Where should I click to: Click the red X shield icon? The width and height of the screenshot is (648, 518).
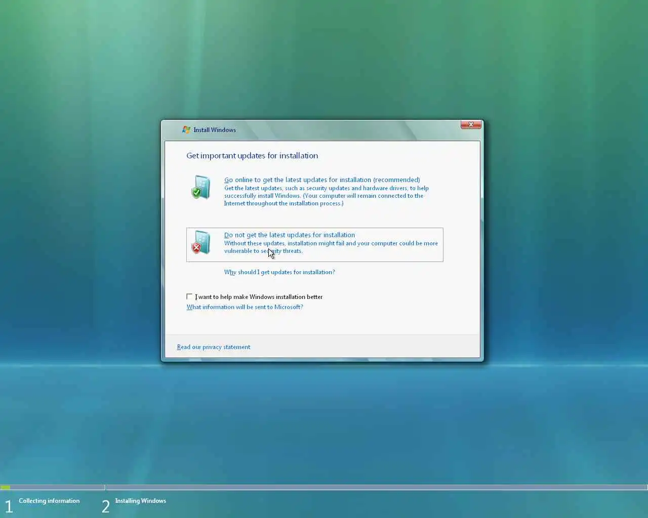click(200, 242)
